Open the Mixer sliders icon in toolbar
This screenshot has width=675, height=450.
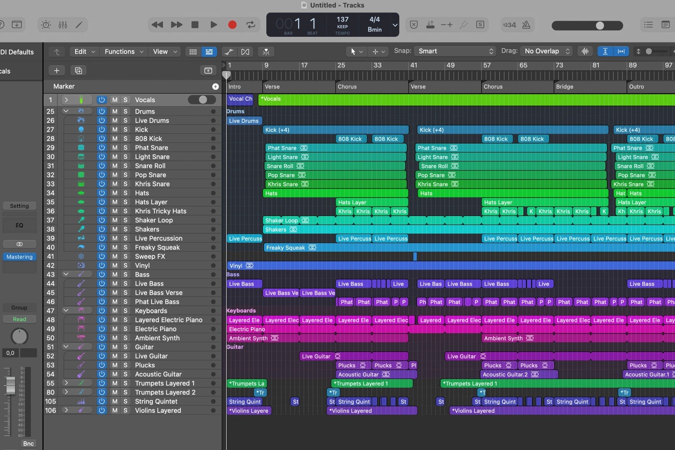(x=62, y=24)
